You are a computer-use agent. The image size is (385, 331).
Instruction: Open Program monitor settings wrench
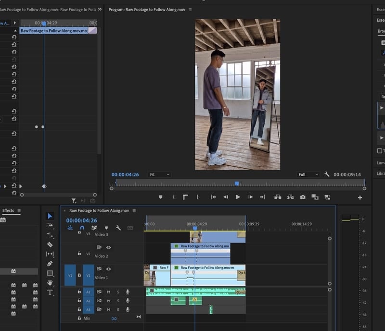pyautogui.click(x=327, y=174)
